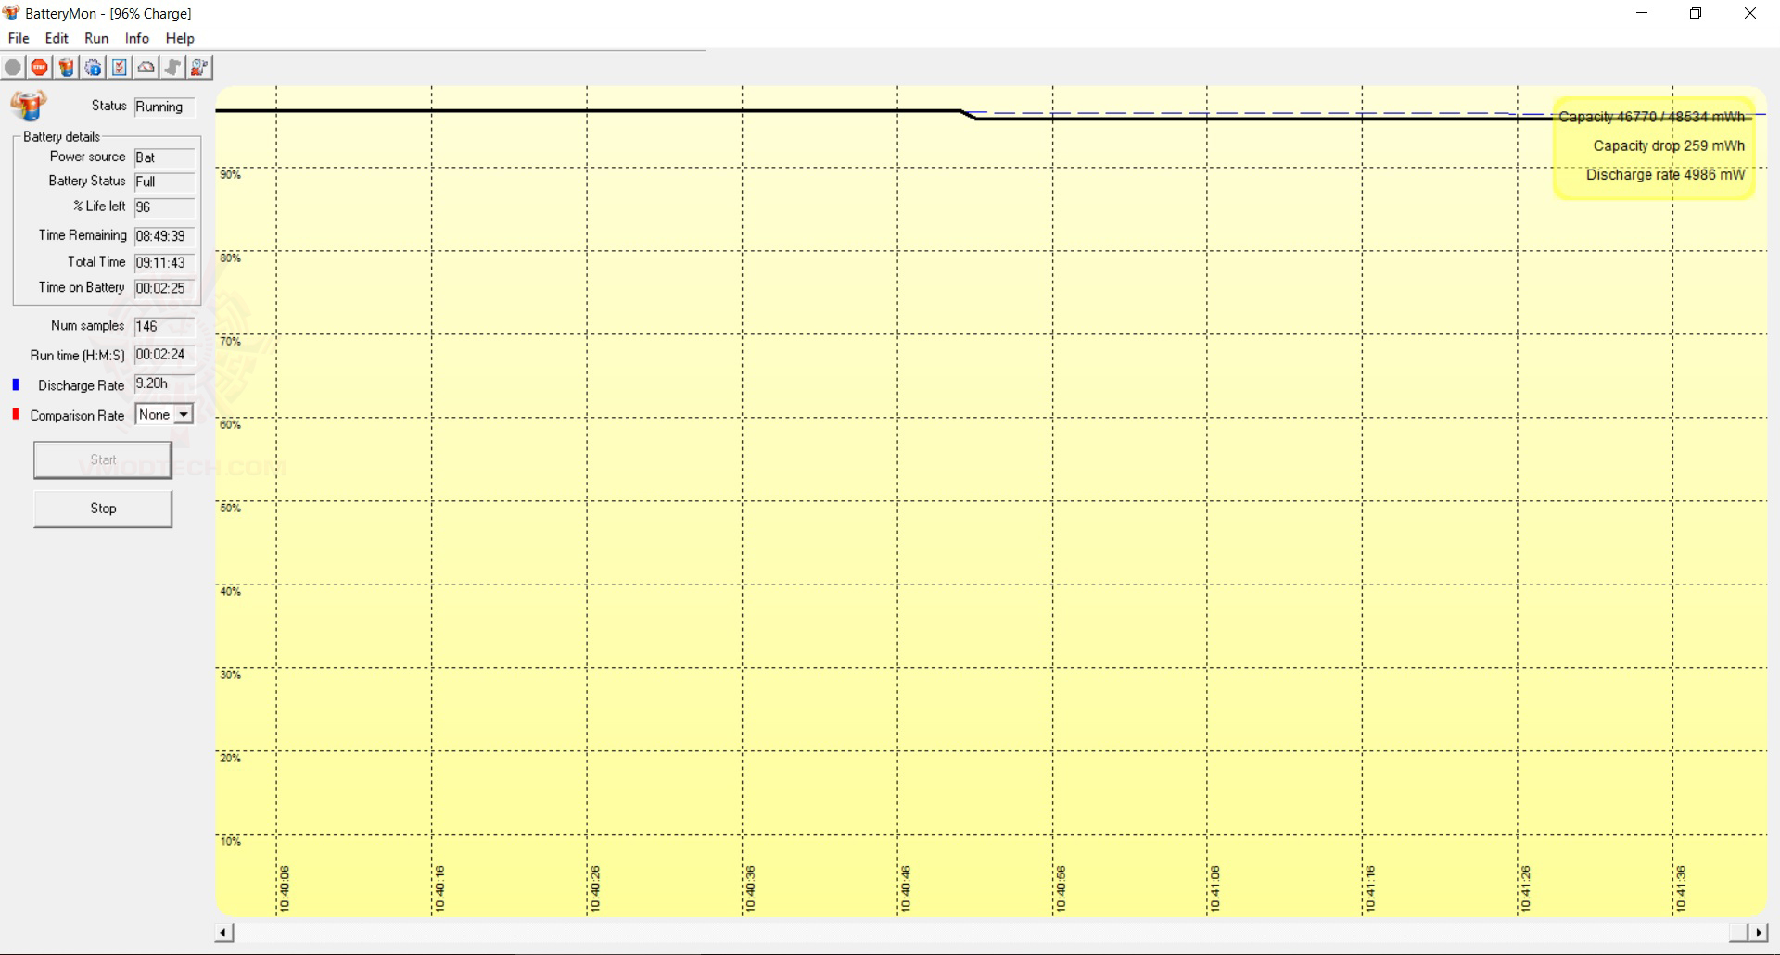Image resolution: width=1780 pixels, height=955 pixels.
Task: Open the Info menu
Action: [137, 38]
